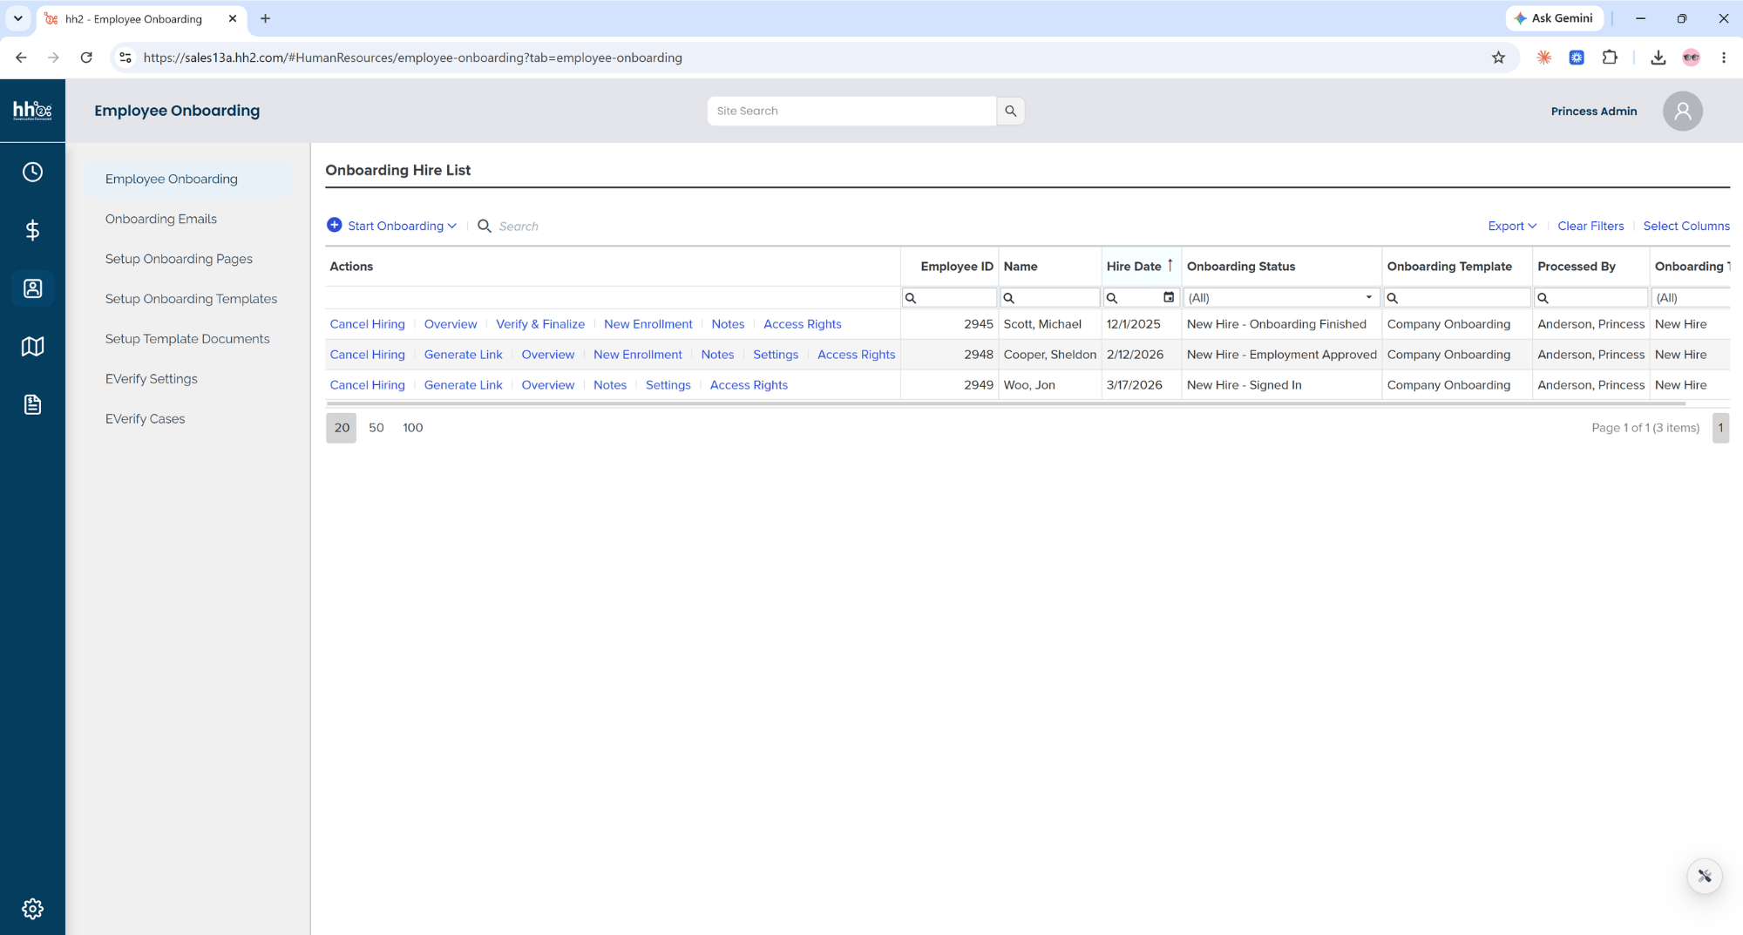
Task: Open the Hire Date calendar picker
Action: (1169, 297)
